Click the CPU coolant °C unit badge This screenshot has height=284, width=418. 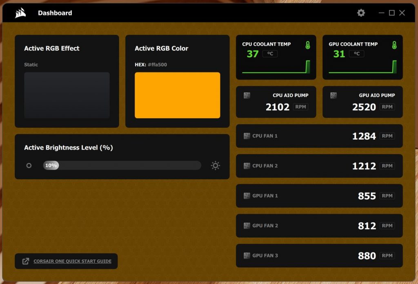[270, 54]
